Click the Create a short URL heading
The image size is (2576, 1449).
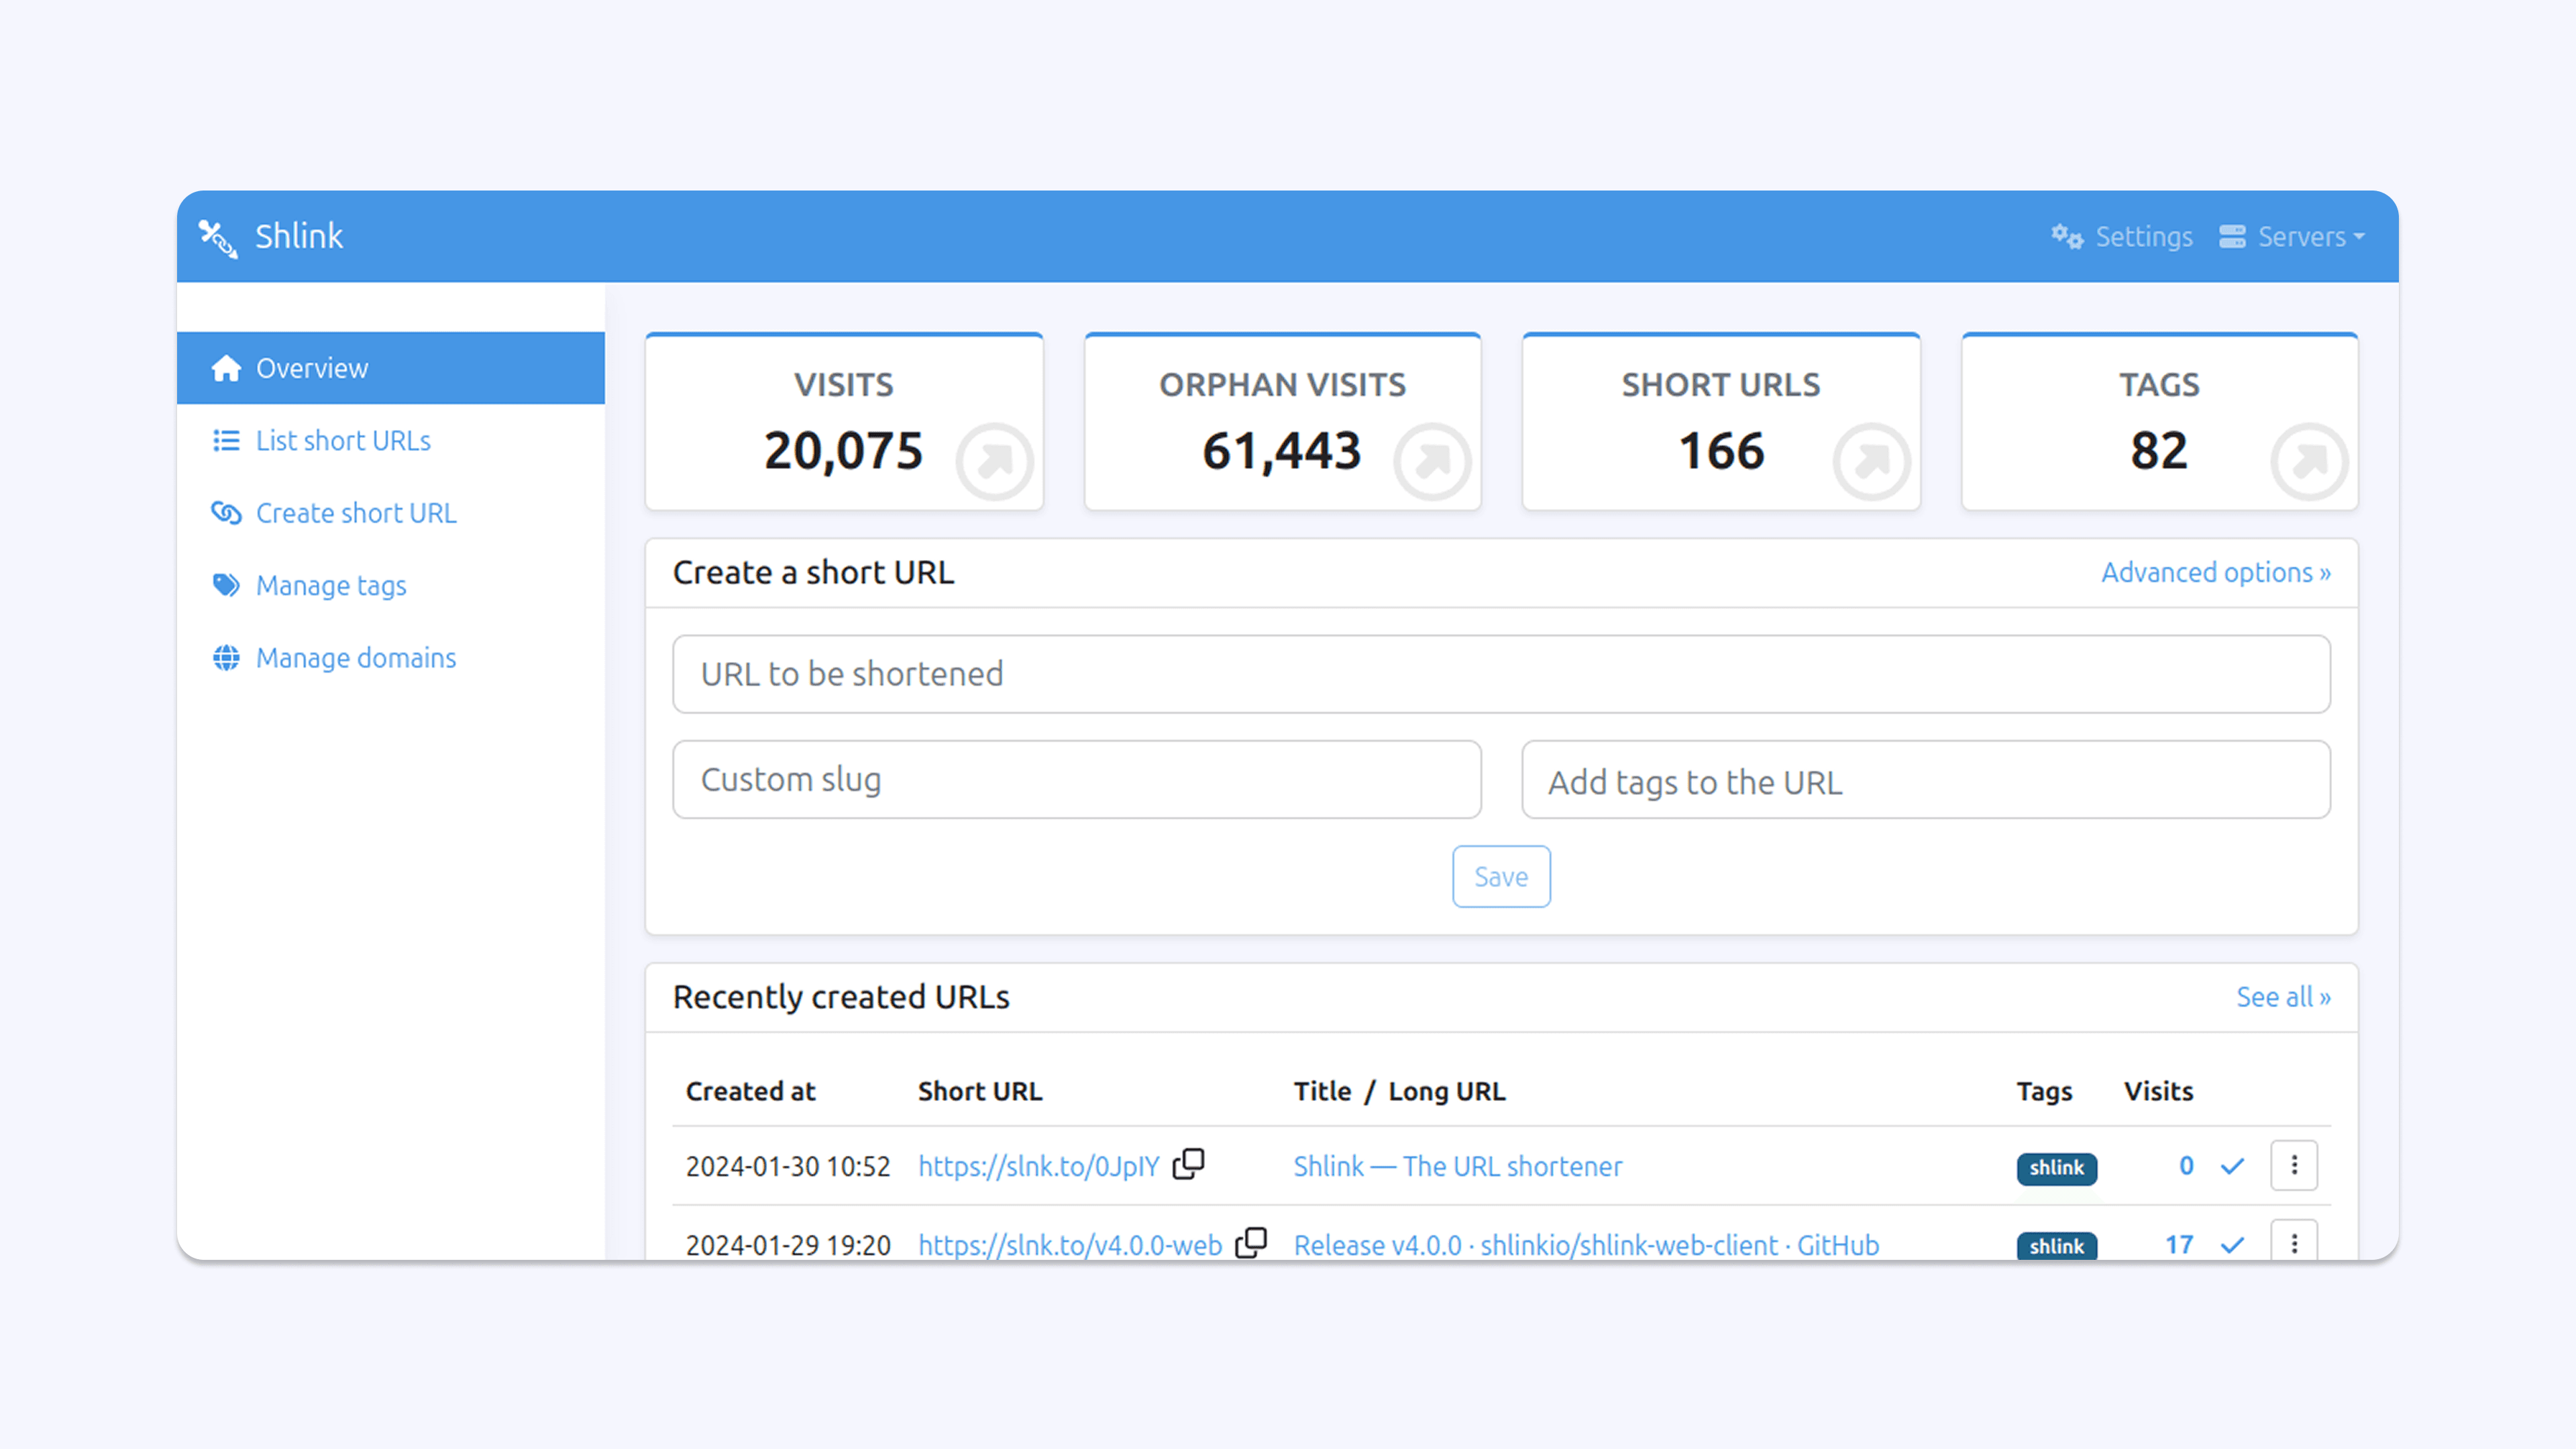(813, 573)
